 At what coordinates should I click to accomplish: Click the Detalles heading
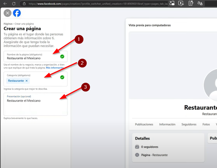(x=142, y=138)
